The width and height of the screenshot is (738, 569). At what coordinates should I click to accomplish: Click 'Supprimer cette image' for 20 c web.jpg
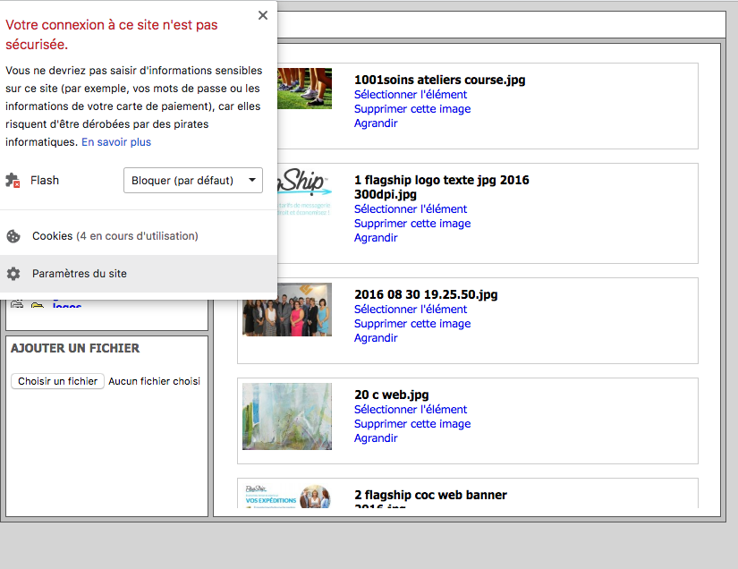412,424
